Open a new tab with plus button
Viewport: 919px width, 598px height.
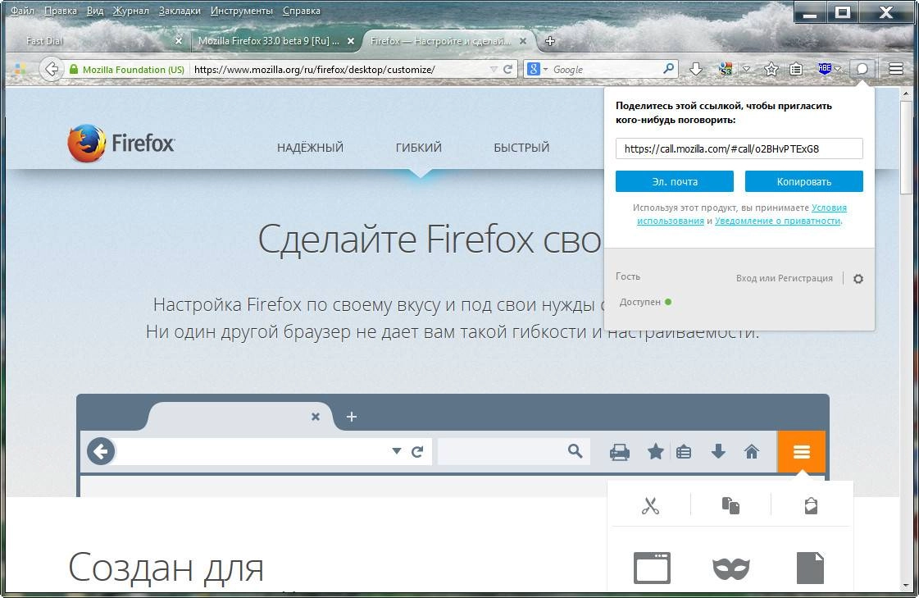click(549, 41)
